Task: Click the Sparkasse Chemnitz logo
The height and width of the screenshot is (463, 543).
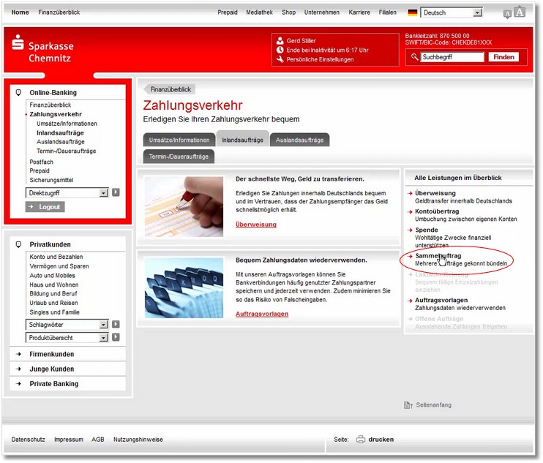Action: click(42, 51)
